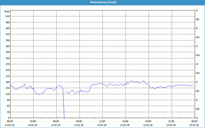Click the NW compass label on right axis
The width and height of the screenshot is (205, 128).
click(x=198, y=55)
